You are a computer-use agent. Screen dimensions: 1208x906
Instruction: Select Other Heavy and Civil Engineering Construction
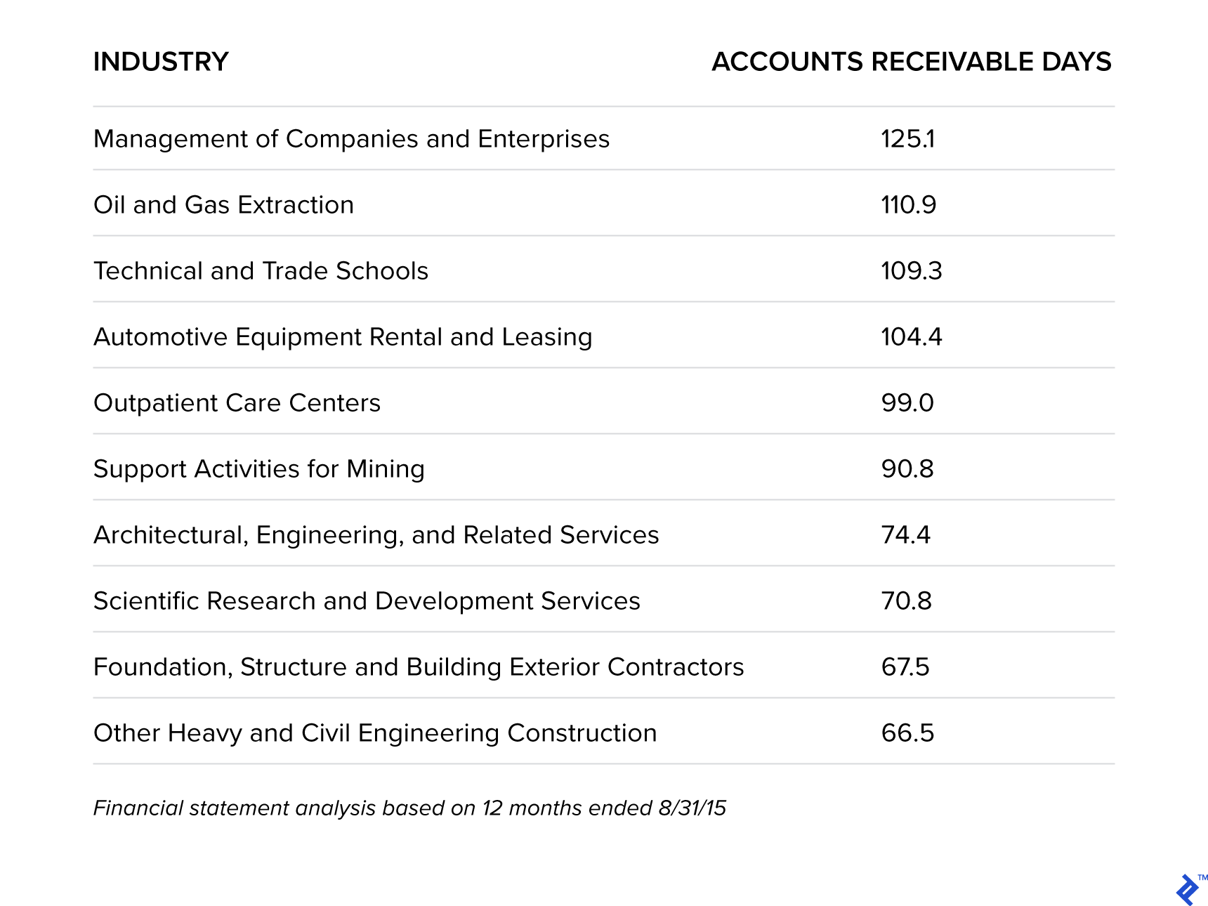pyautogui.click(x=375, y=733)
